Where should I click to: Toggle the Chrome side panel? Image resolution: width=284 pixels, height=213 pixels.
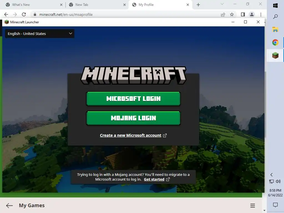tap(243, 14)
